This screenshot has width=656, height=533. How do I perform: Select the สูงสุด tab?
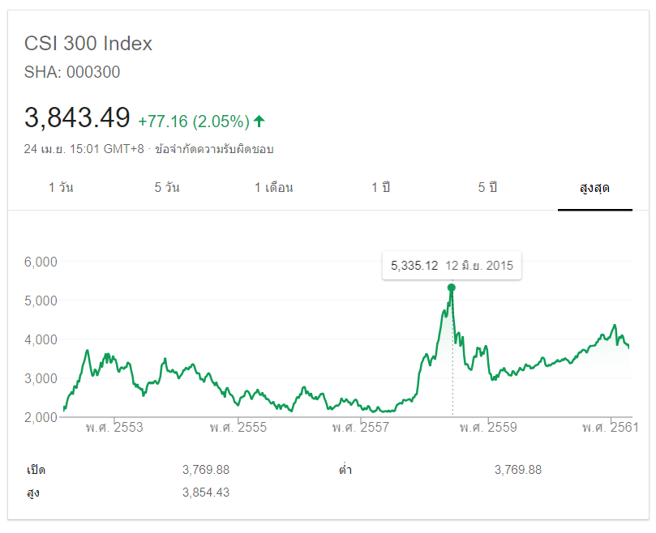(x=594, y=188)
